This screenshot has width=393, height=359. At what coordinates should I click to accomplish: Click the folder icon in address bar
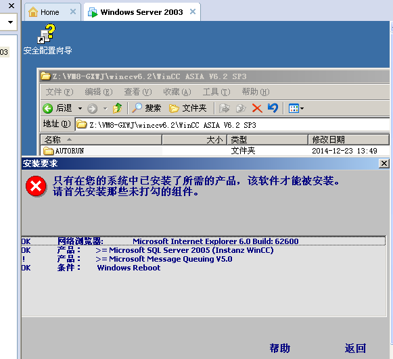coord(81,124)
